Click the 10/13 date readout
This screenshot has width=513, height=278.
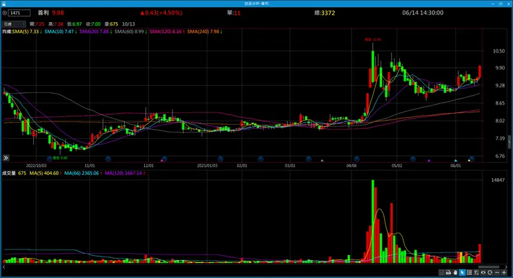[x=128, y=24]
